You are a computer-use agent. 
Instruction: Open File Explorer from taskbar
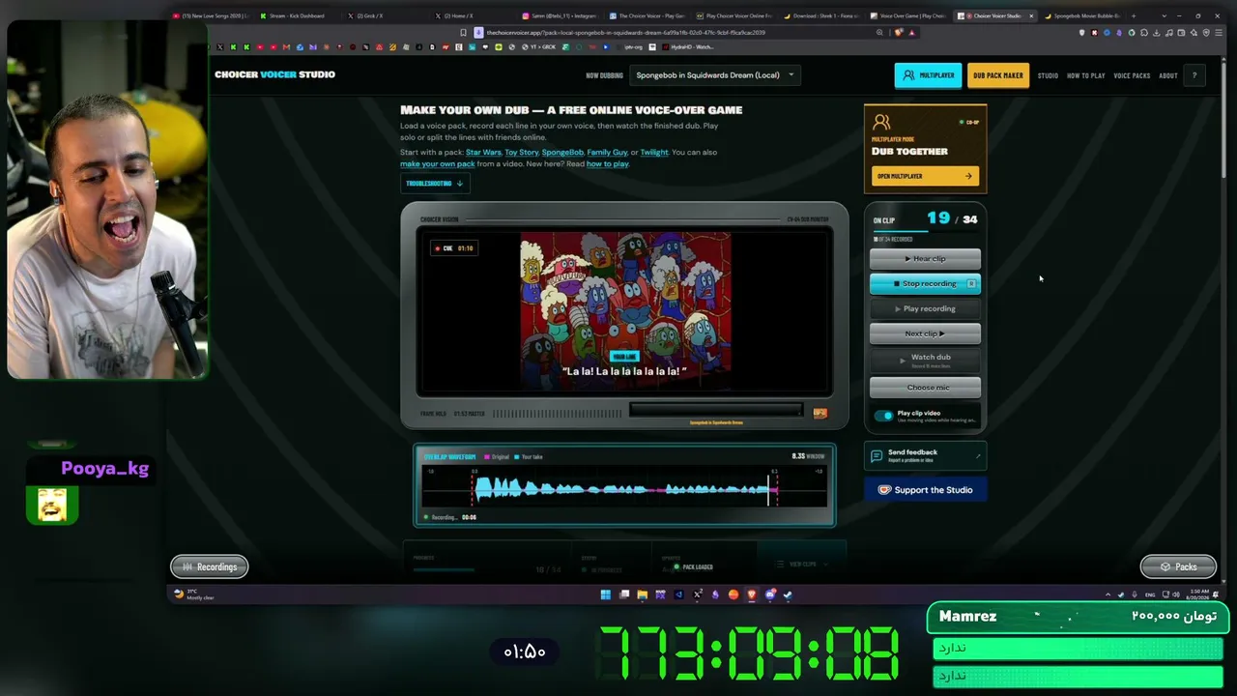(x=643, y=594)
